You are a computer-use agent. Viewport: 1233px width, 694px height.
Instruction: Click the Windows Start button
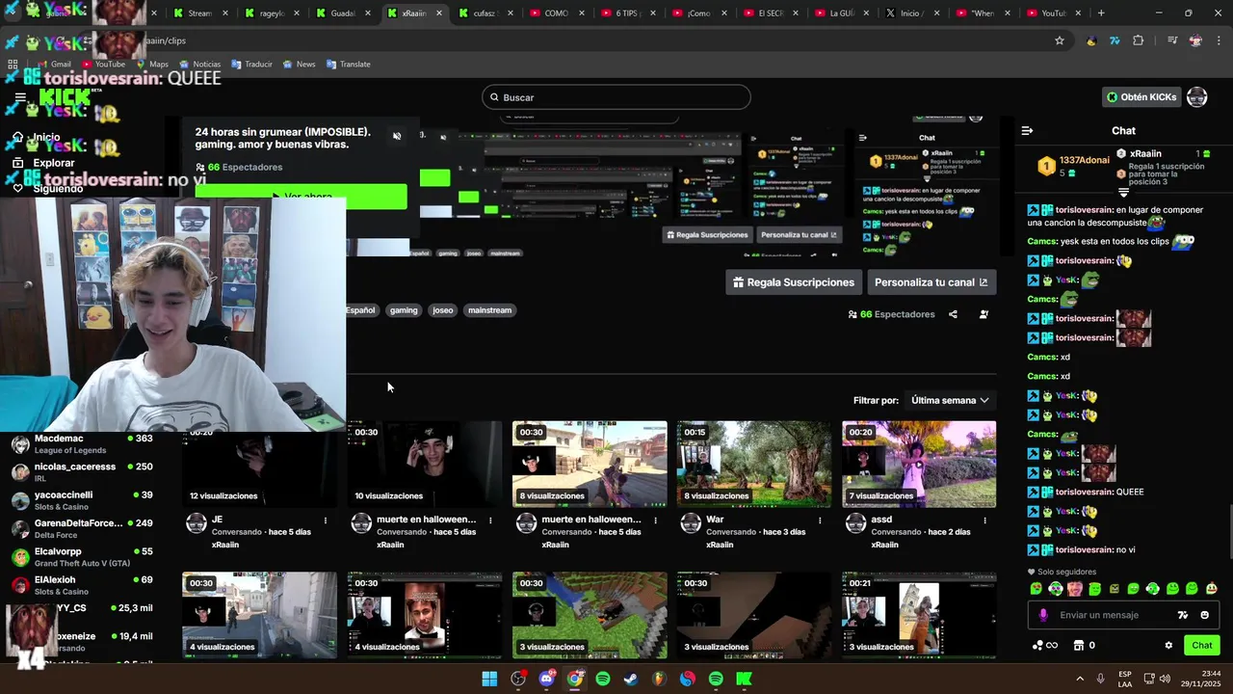pyautogui.click(x=489, y=679)
